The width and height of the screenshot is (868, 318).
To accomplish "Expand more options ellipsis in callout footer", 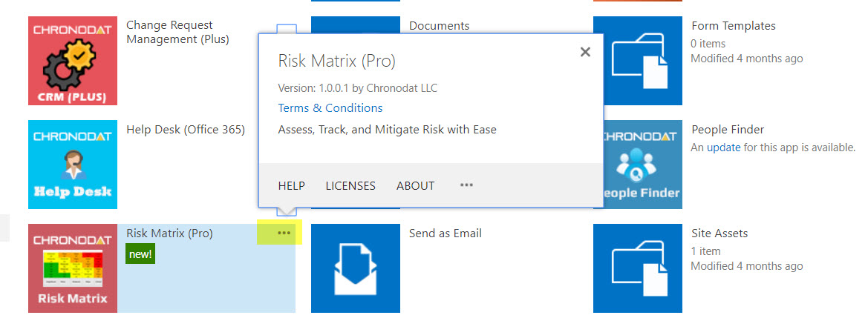I will [466, 185].
